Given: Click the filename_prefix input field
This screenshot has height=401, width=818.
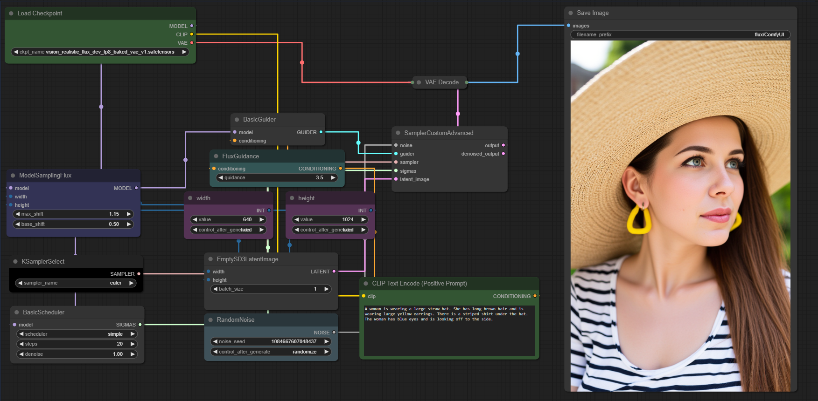Looking at the screenshot, I should pos(680,35).
